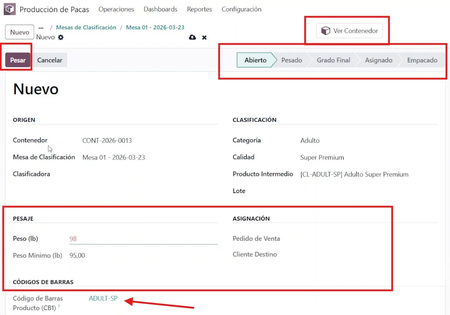Click the Super Premium quality value
Image resolution: width=450 pixels, height=315 pixels.
322,157
